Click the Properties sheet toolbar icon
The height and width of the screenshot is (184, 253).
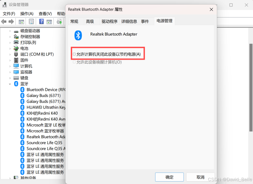click(31, 21)
